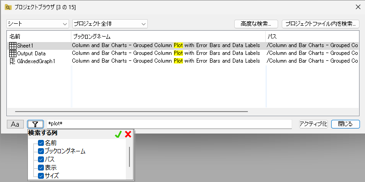Click the アクティブ化 button

click(x=313, y=124)
